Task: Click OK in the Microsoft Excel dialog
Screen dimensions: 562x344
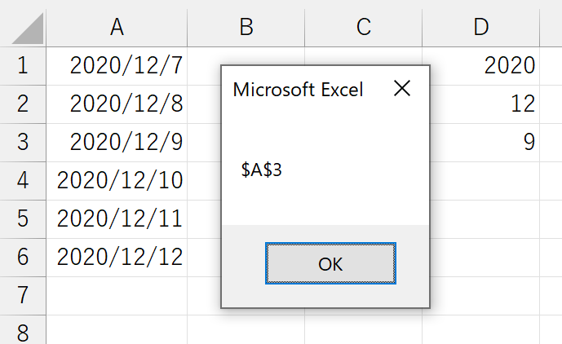Action: pos(330,263)
